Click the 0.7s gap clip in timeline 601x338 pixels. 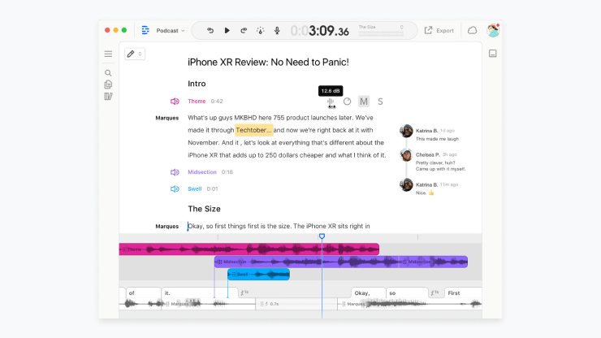(x=296, y=304)
